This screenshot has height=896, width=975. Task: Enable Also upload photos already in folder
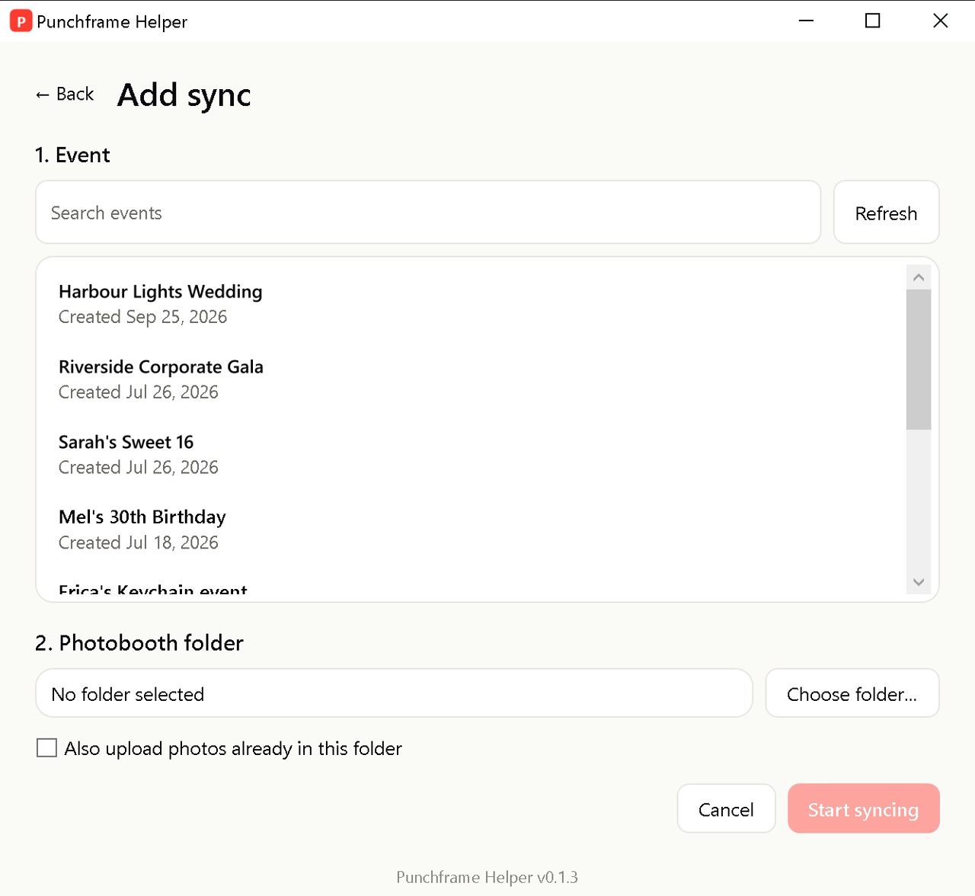[x=47, y=748]
